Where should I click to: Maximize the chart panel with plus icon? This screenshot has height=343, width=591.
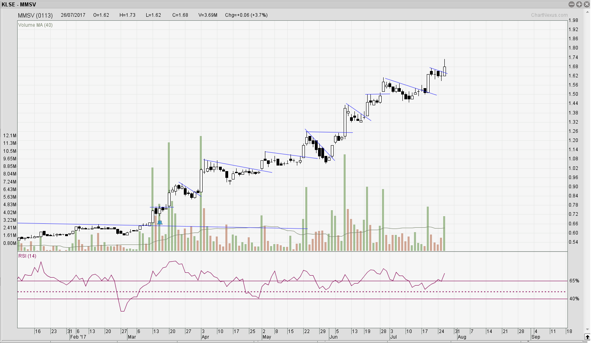tap(579, 4)
